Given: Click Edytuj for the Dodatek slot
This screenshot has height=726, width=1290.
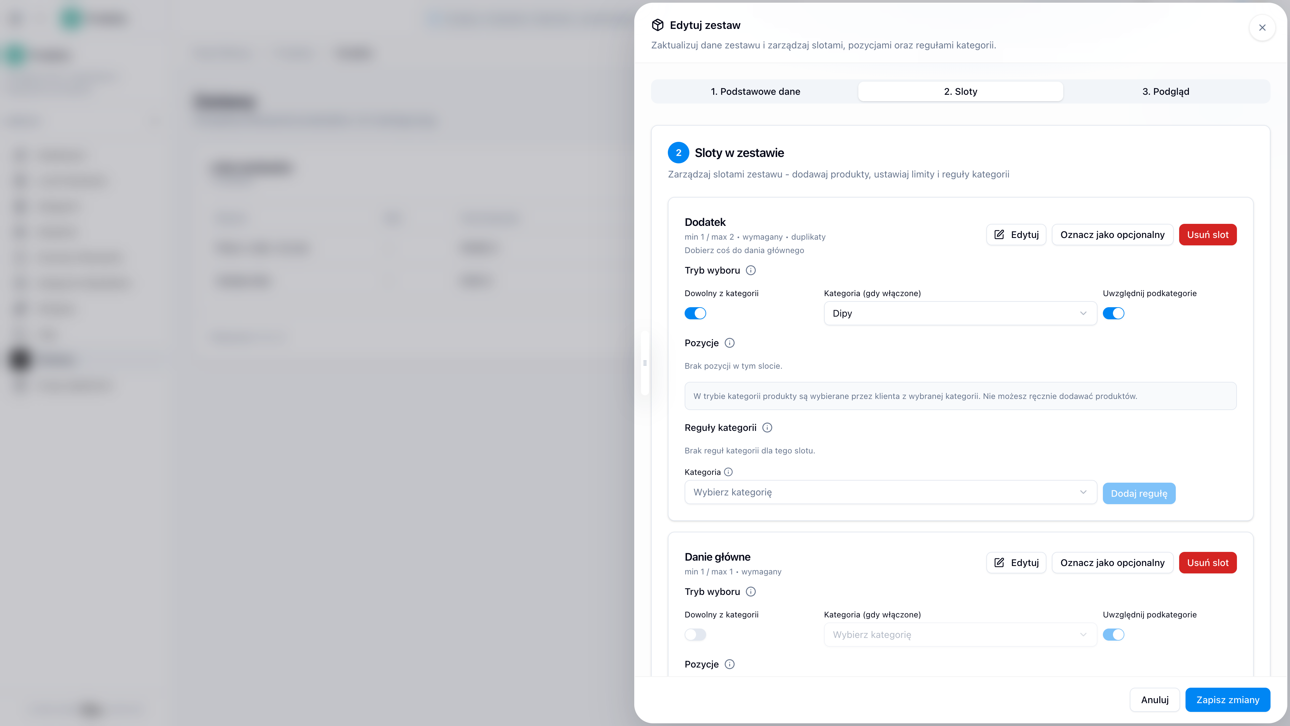Looking at the screenshot, I should [x=1016, y=235].
